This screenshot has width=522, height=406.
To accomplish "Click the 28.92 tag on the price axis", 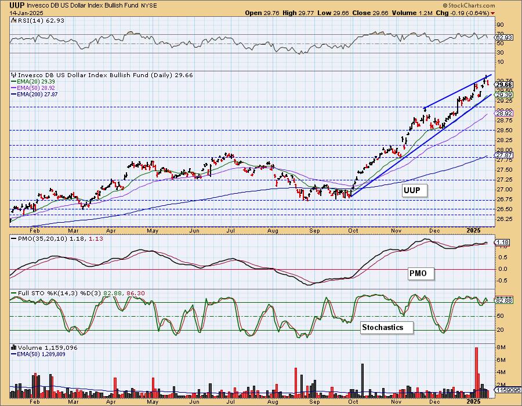I will 504,114.
